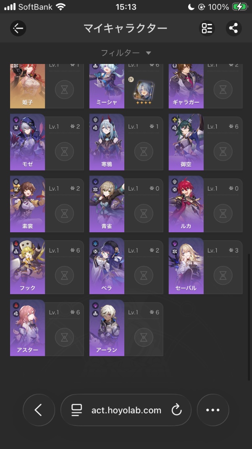
Task: Click the page scrollbar on right edge
Action: pos(250,317)
